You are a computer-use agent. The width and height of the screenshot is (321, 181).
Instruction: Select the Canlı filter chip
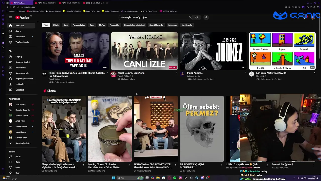[66, 25]
